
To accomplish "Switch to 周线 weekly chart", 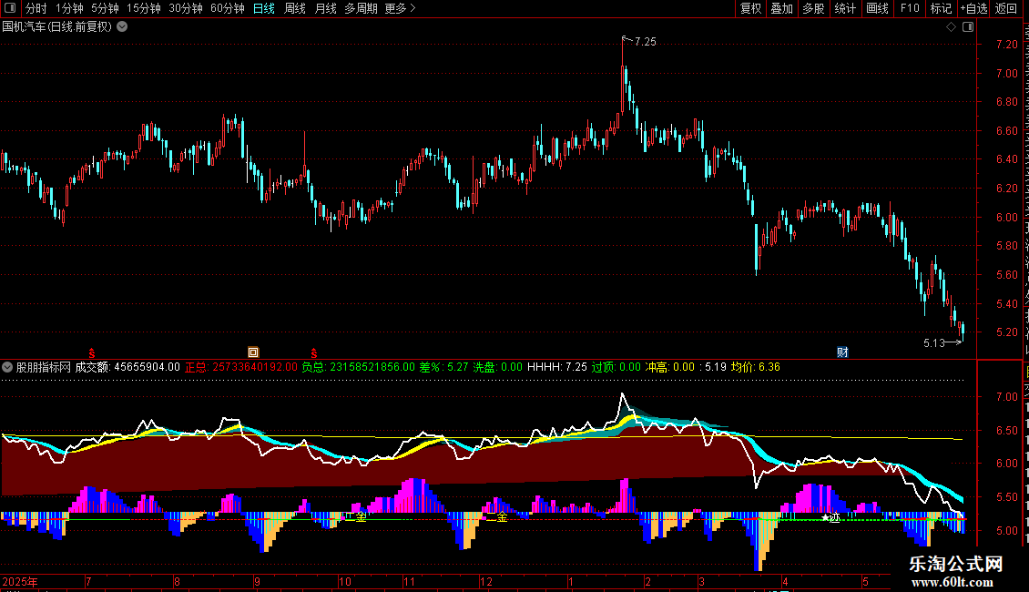I will click(x=295, y=8).
